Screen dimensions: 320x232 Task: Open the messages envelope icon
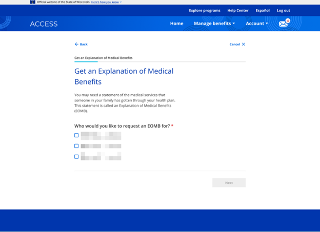[x=283, y=24]
